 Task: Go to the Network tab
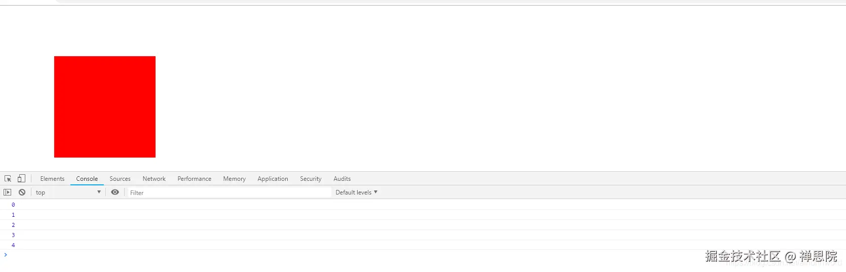click(154, 179)
